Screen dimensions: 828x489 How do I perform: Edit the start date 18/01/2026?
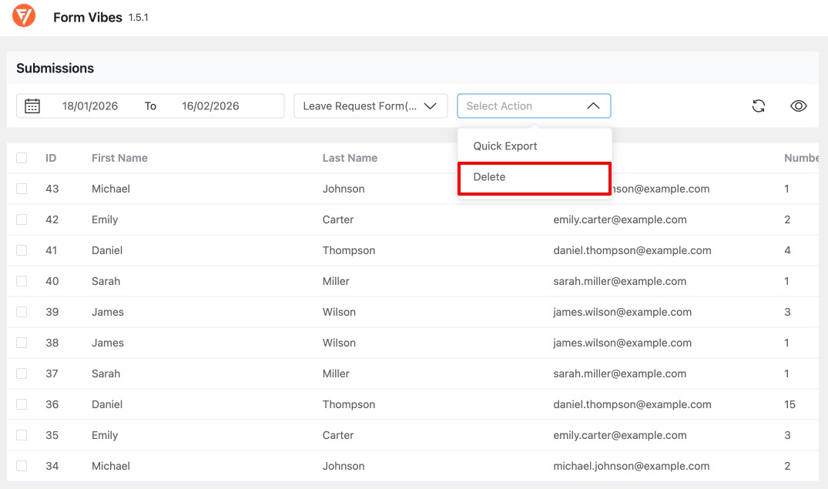coord(90,106)
